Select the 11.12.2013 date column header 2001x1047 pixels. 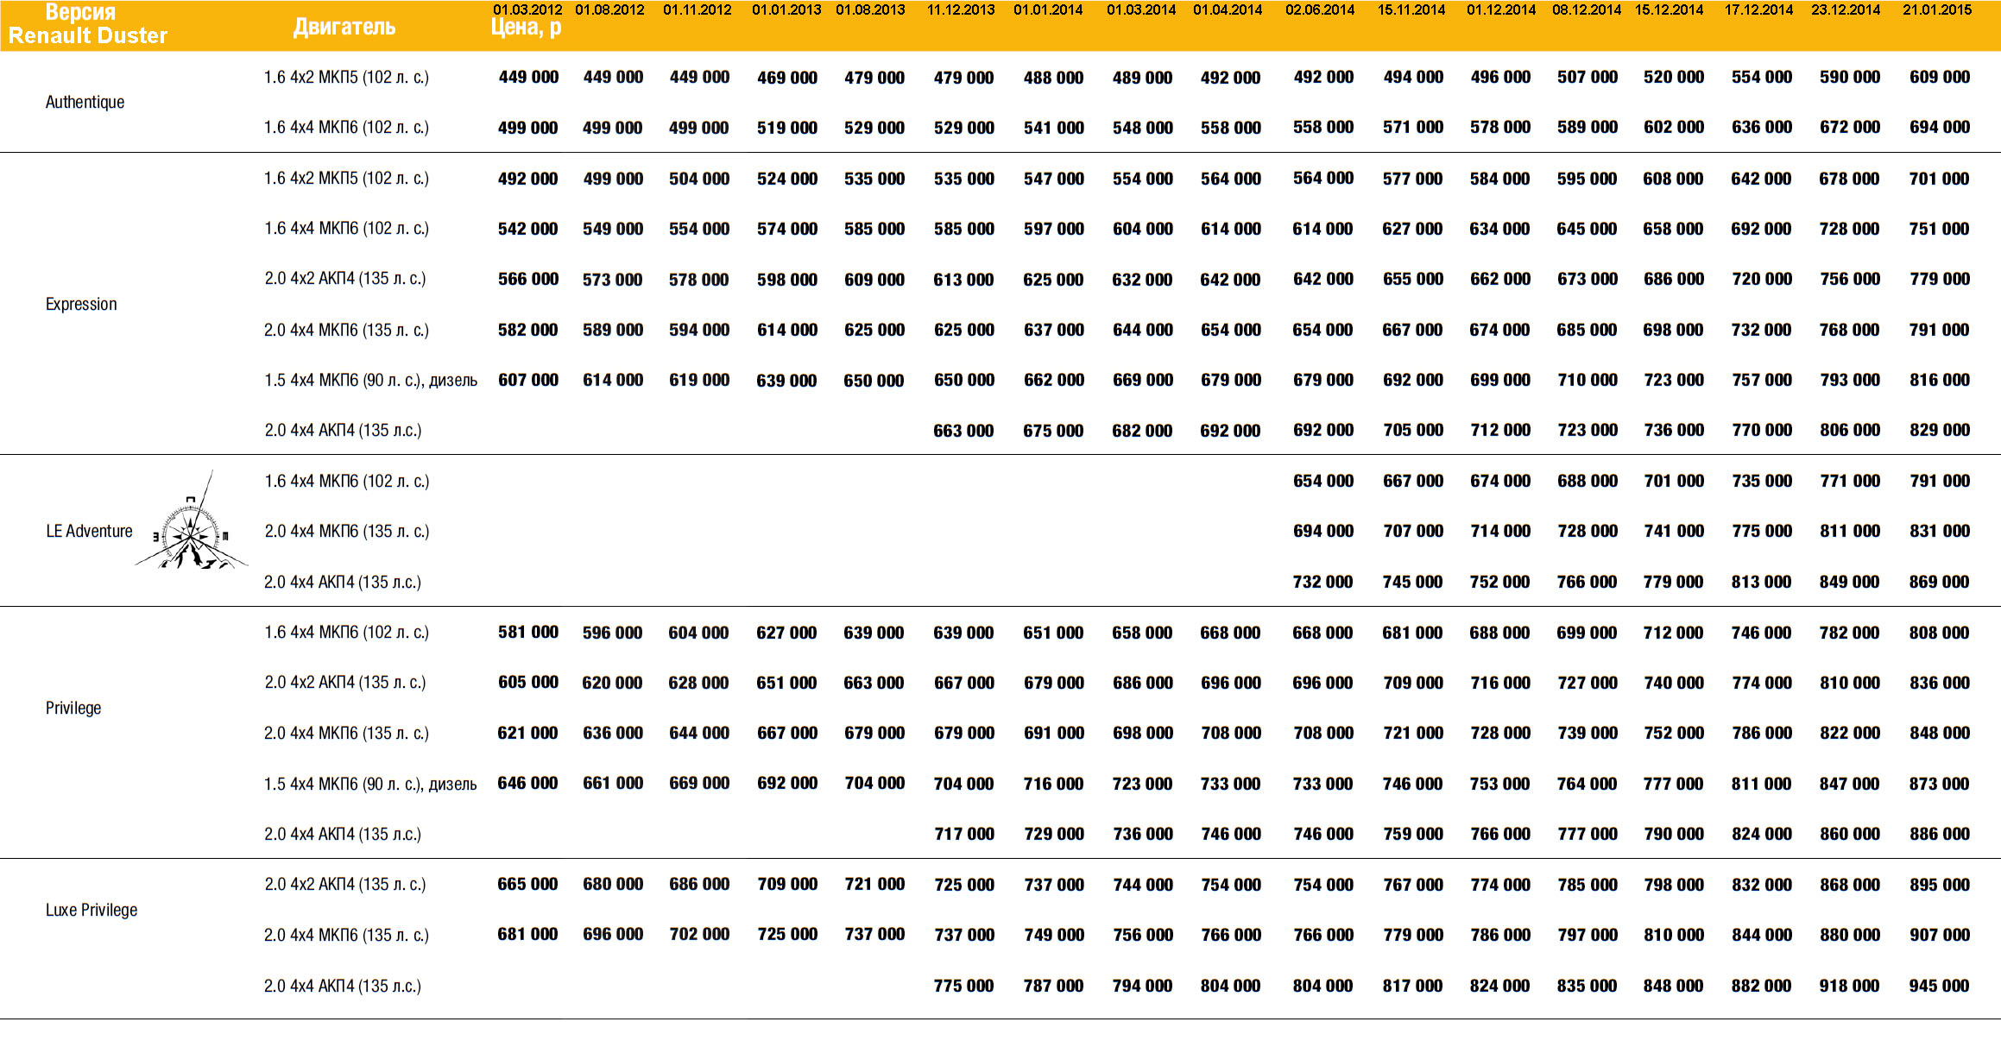(961, 9)
